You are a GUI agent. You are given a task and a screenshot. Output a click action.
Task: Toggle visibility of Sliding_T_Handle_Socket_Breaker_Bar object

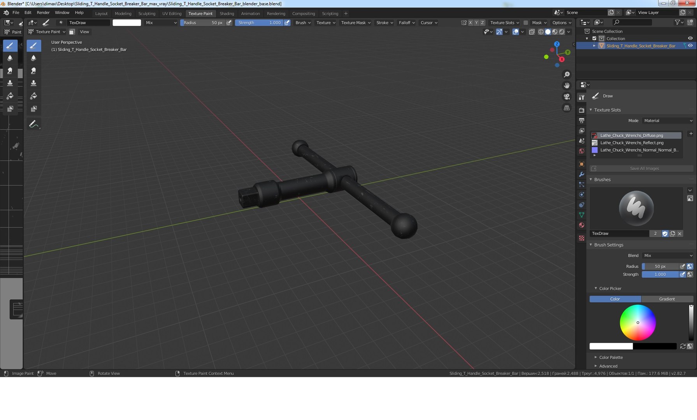point(690,45)
